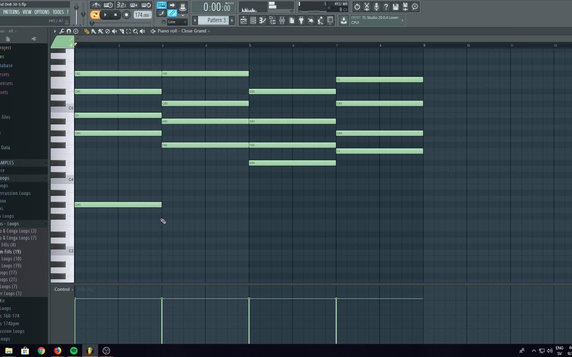This screenshot has width=572, height=357.
Task: Open the piano roll snap magnet menu
Action: pos(69,31)
